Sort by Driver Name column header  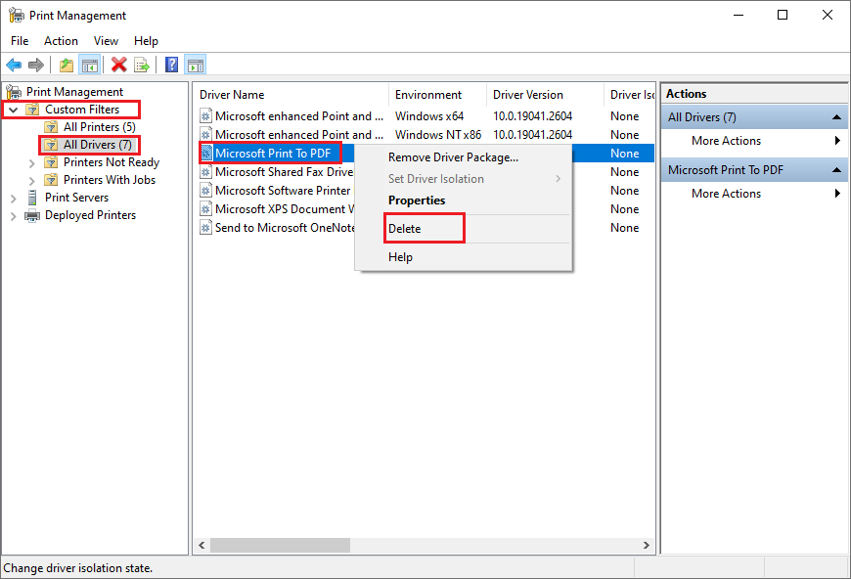(291, 95)
